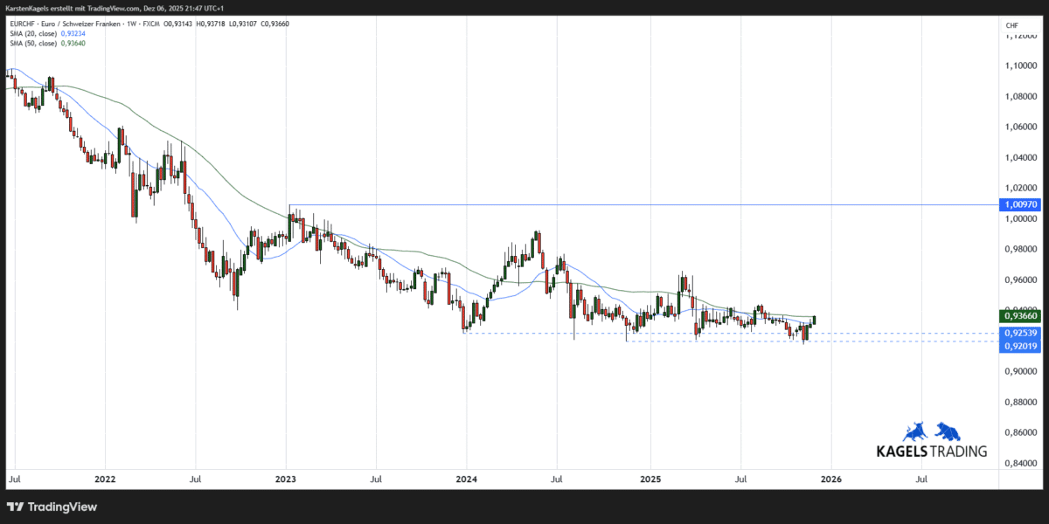
Task: Expand the EURCHF symbol name in the legend
Action: (23, 24)
